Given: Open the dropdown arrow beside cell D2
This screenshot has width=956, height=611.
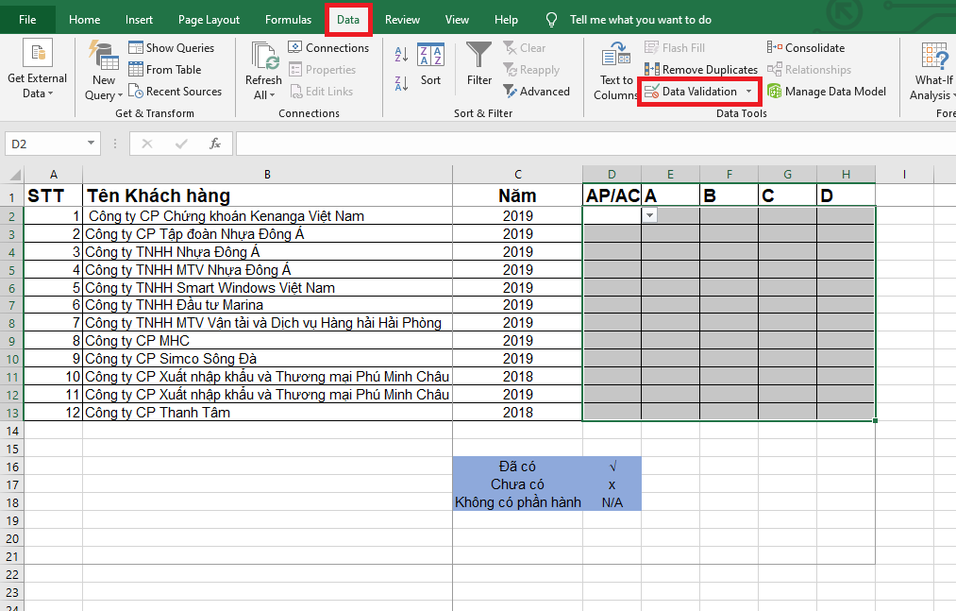Looking at the screenshot, I should pyautogui.click(x=649, y=215).
